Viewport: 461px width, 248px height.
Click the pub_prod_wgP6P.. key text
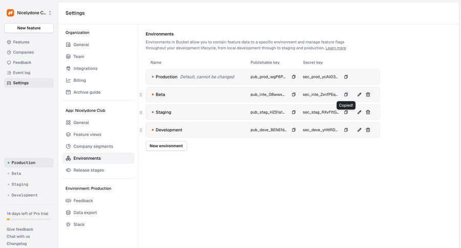point(268,77)
